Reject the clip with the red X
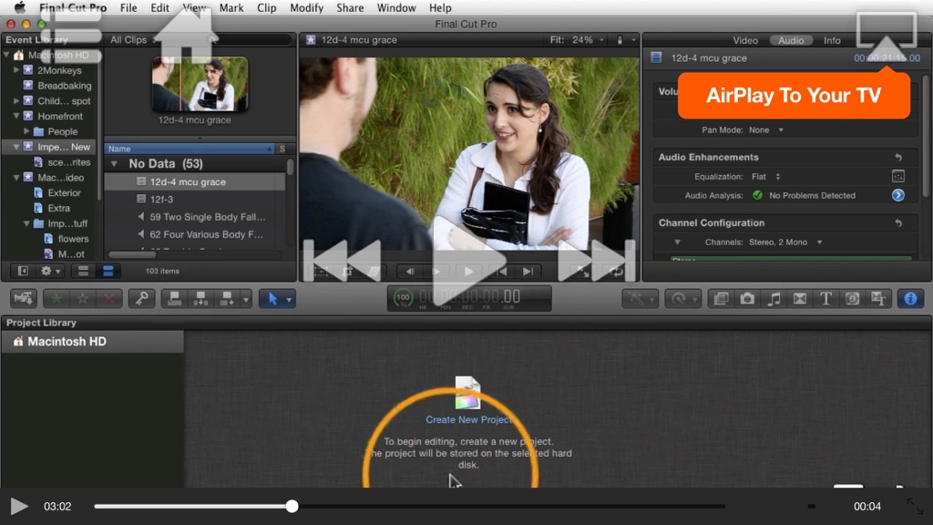 [109, 298]
